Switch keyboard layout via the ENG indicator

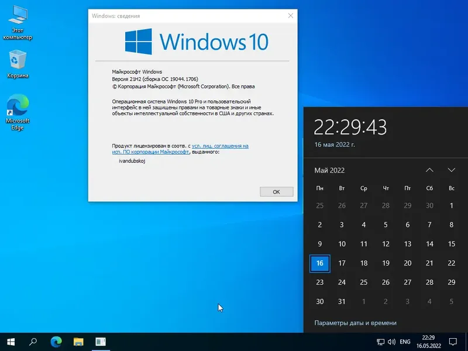coord(404,342)
